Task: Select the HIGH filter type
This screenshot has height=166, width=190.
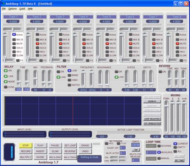Action: click(69, 80)
